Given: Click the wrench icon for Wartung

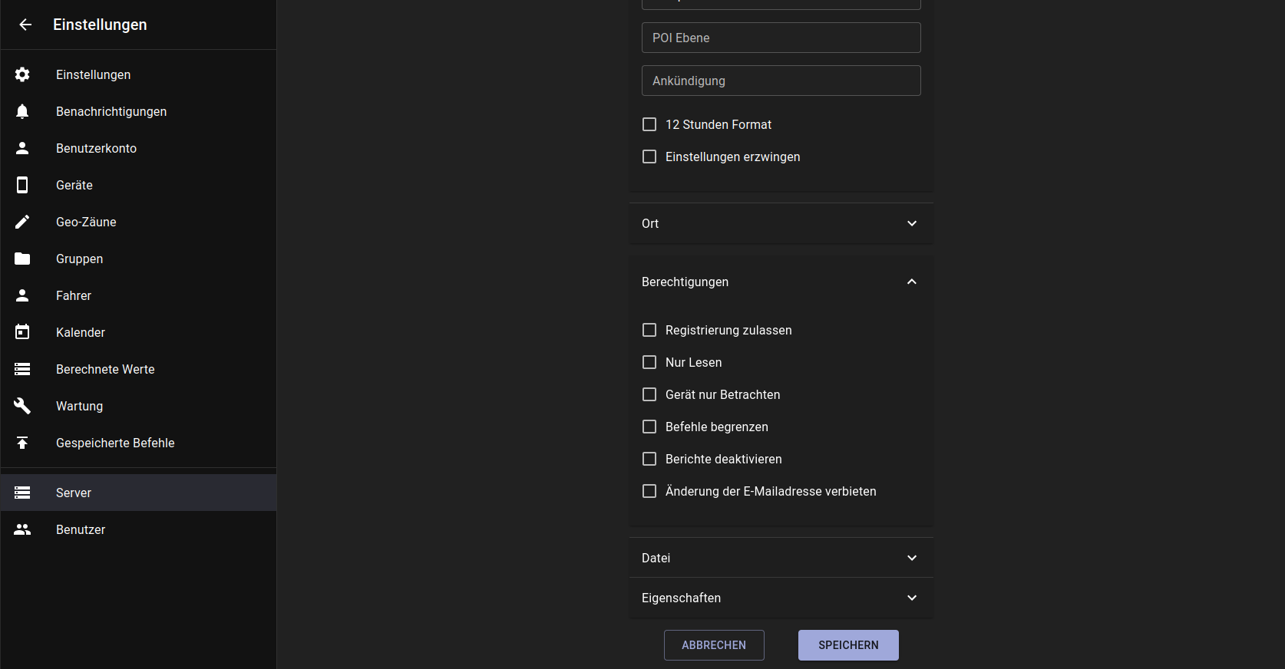Looking at the screenshot, I should (x=22, y=406).
